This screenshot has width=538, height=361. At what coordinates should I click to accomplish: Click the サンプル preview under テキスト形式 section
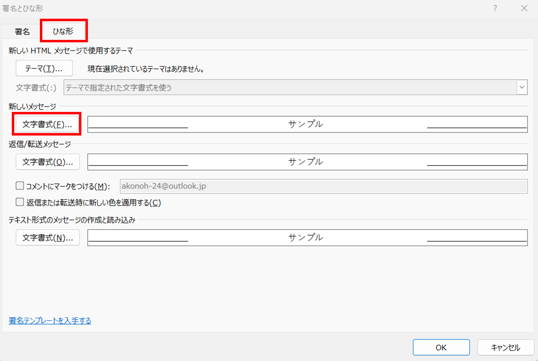(x=307, y=238)
